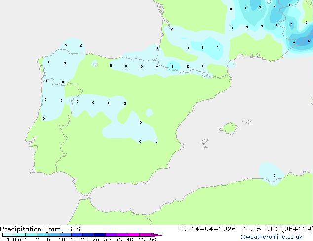Click the 0.1 to 0.5 mm legend swatch
The image size is (313, 241).
coord(8,235)
